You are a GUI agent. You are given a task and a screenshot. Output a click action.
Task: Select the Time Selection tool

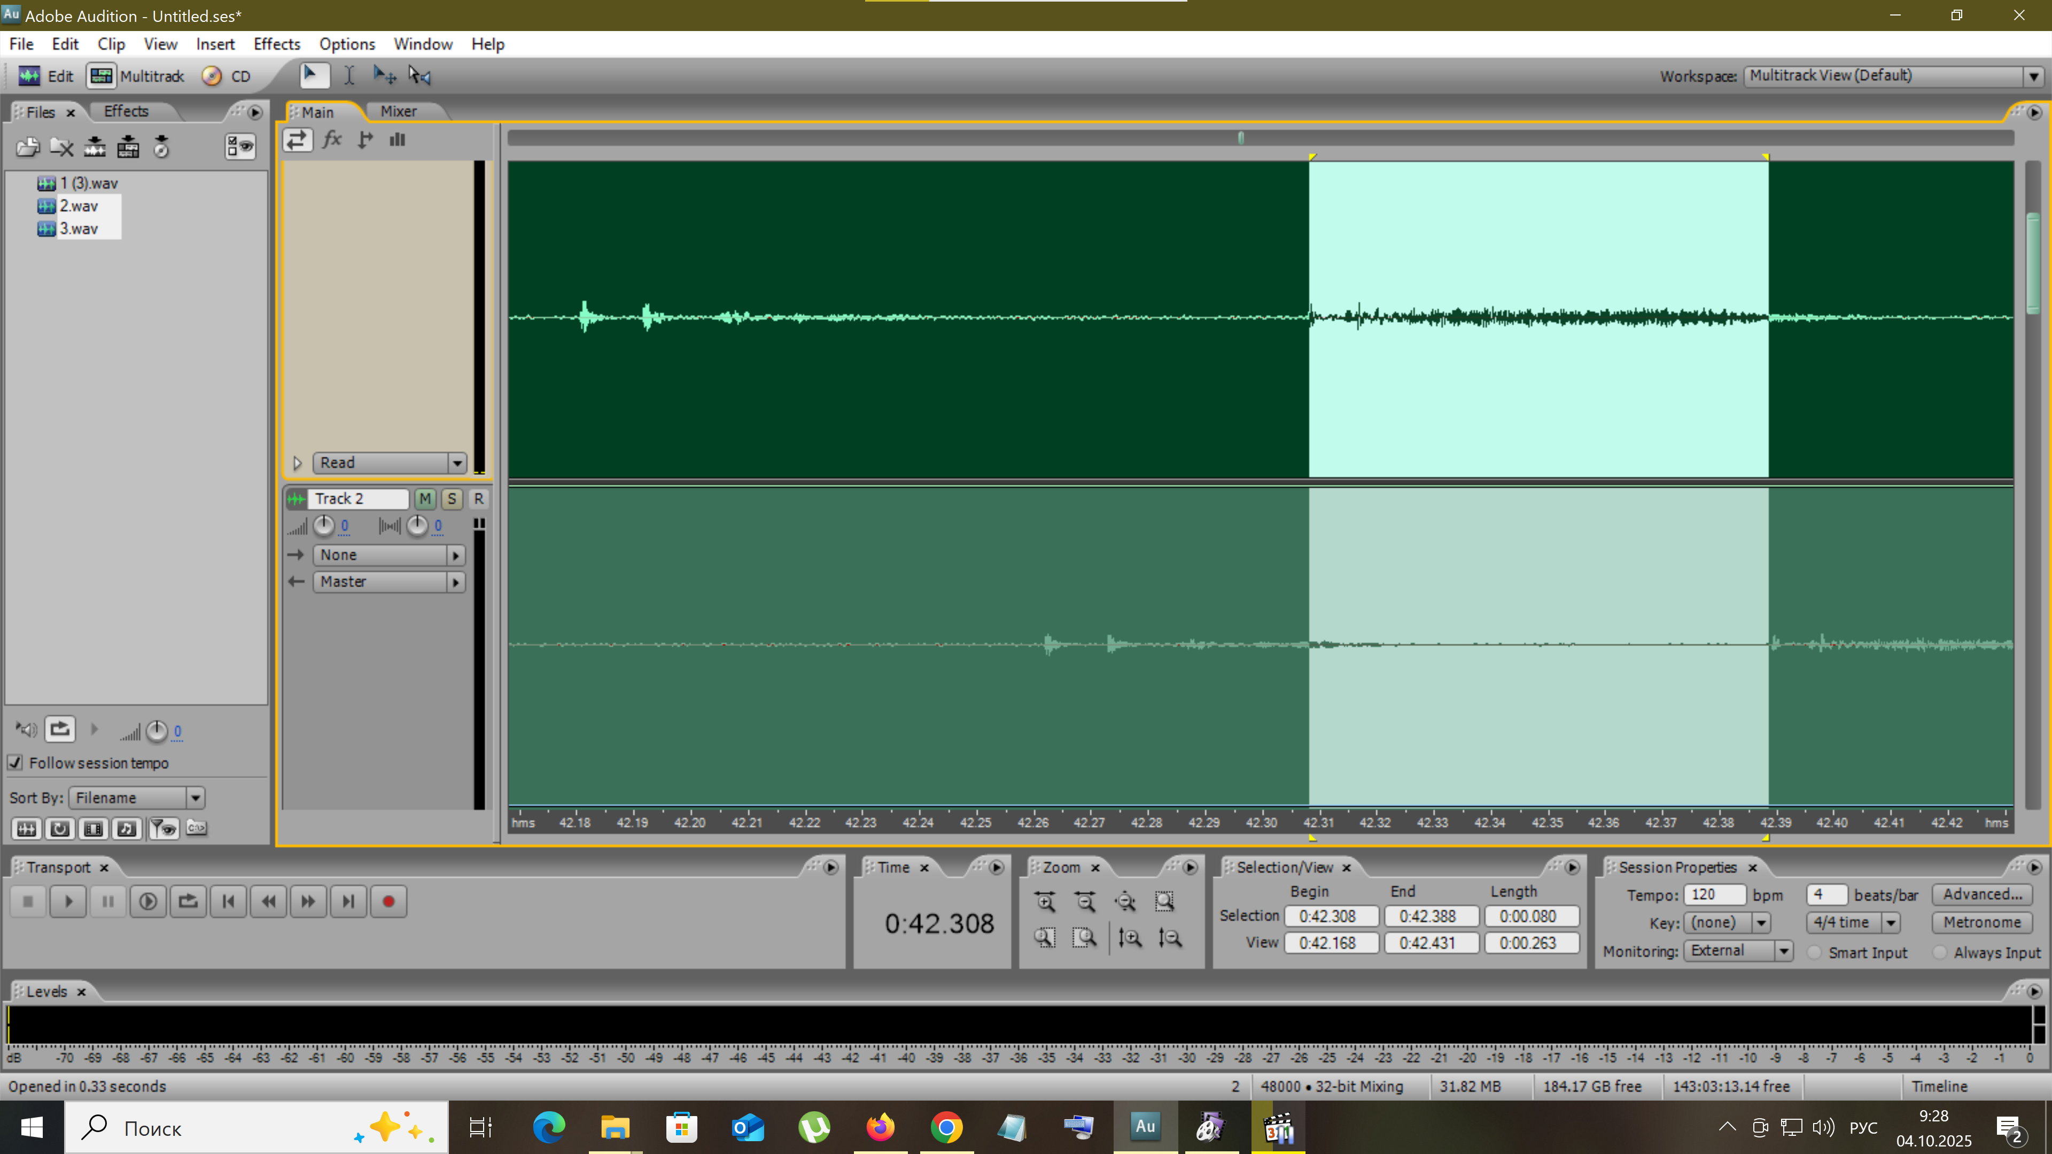coord(349,76)
